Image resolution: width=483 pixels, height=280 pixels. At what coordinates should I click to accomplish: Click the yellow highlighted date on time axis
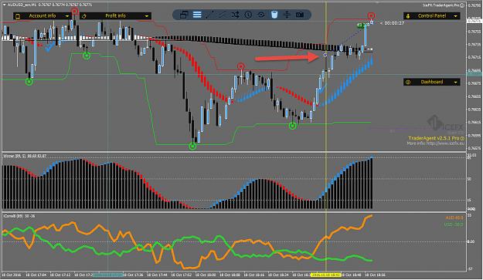coord(326,275)
